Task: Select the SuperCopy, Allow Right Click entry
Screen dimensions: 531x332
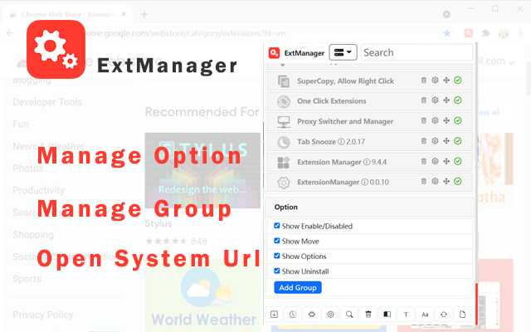Action: point(369,81)
